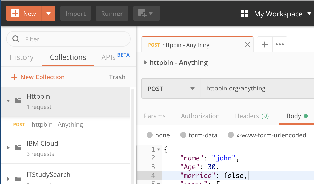314x184 pixels.
Task: Open the Headers (9) tab
Action: click(x=252, y=116)
